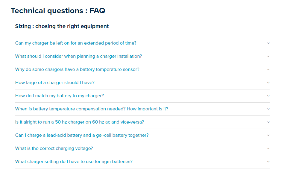Click chevron beside 50 hz charger question
This screenshot has height=178, width=284.
(268, 122)
